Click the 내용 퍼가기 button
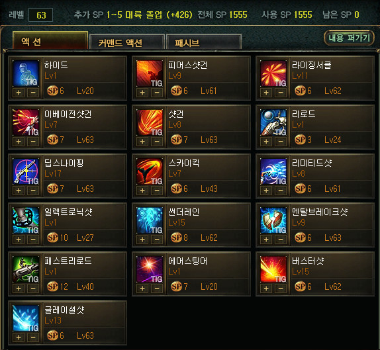The width and height of the screenshot is (380, 350). [350, 38]
